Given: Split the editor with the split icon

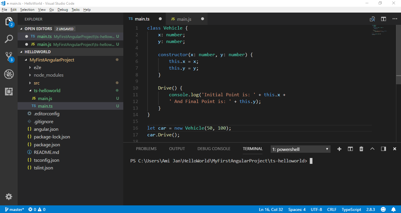Looking at the screenshot, I should tap(383, 19).
